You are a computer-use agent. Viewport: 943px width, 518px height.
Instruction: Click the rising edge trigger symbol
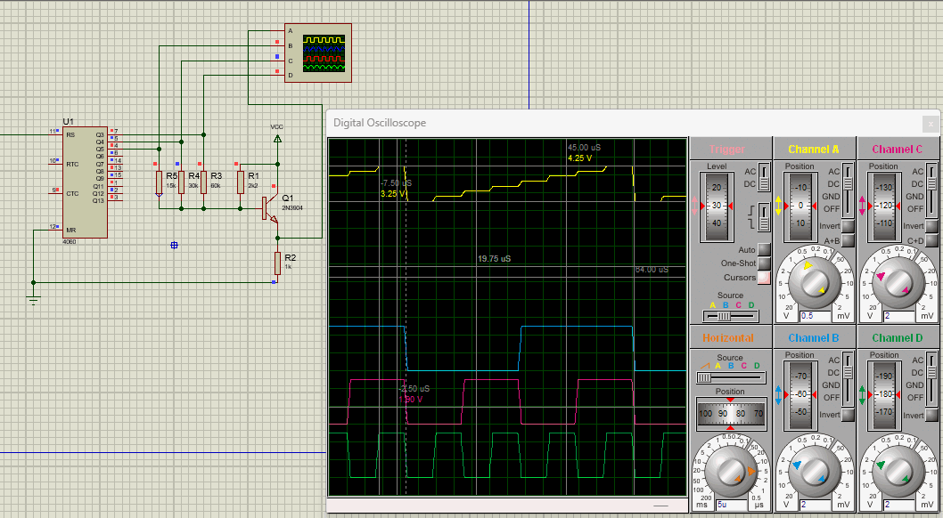click(752, 210)
